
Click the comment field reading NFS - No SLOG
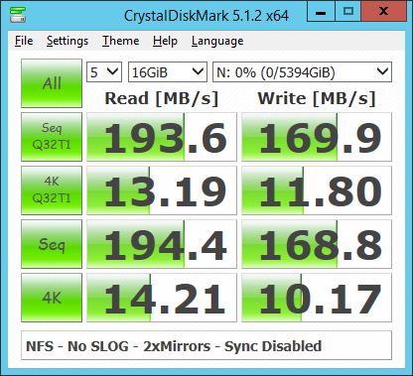click(x=206, y=345)
